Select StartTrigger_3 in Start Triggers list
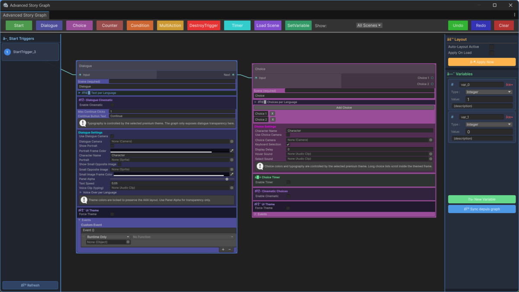 coord(30,52)
